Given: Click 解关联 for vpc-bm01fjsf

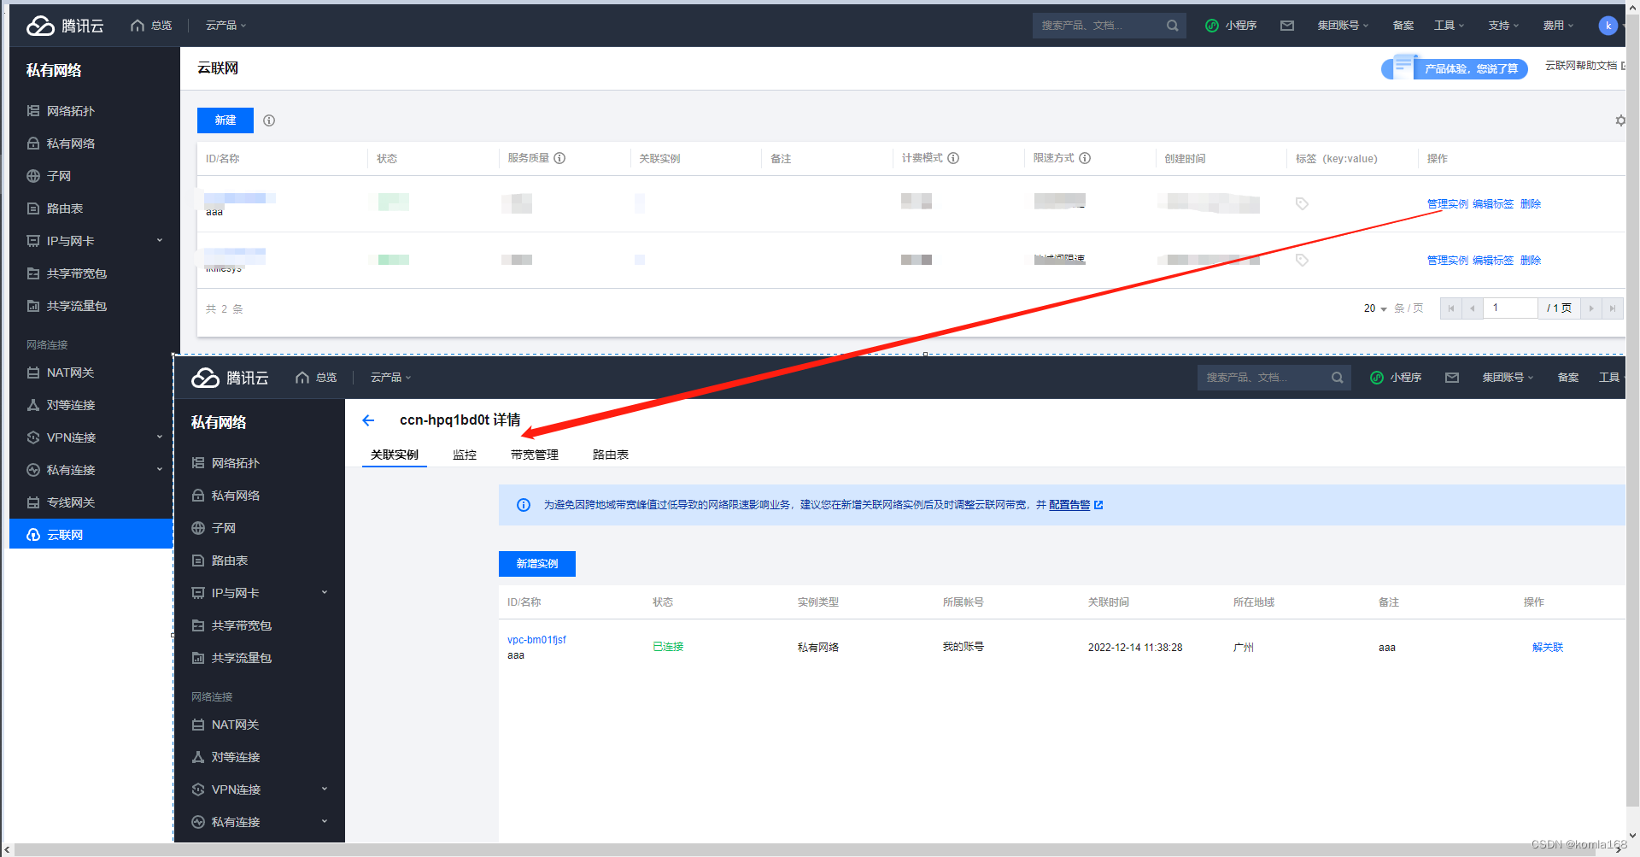Looking at the screenshot, I should click(1548, 648).
